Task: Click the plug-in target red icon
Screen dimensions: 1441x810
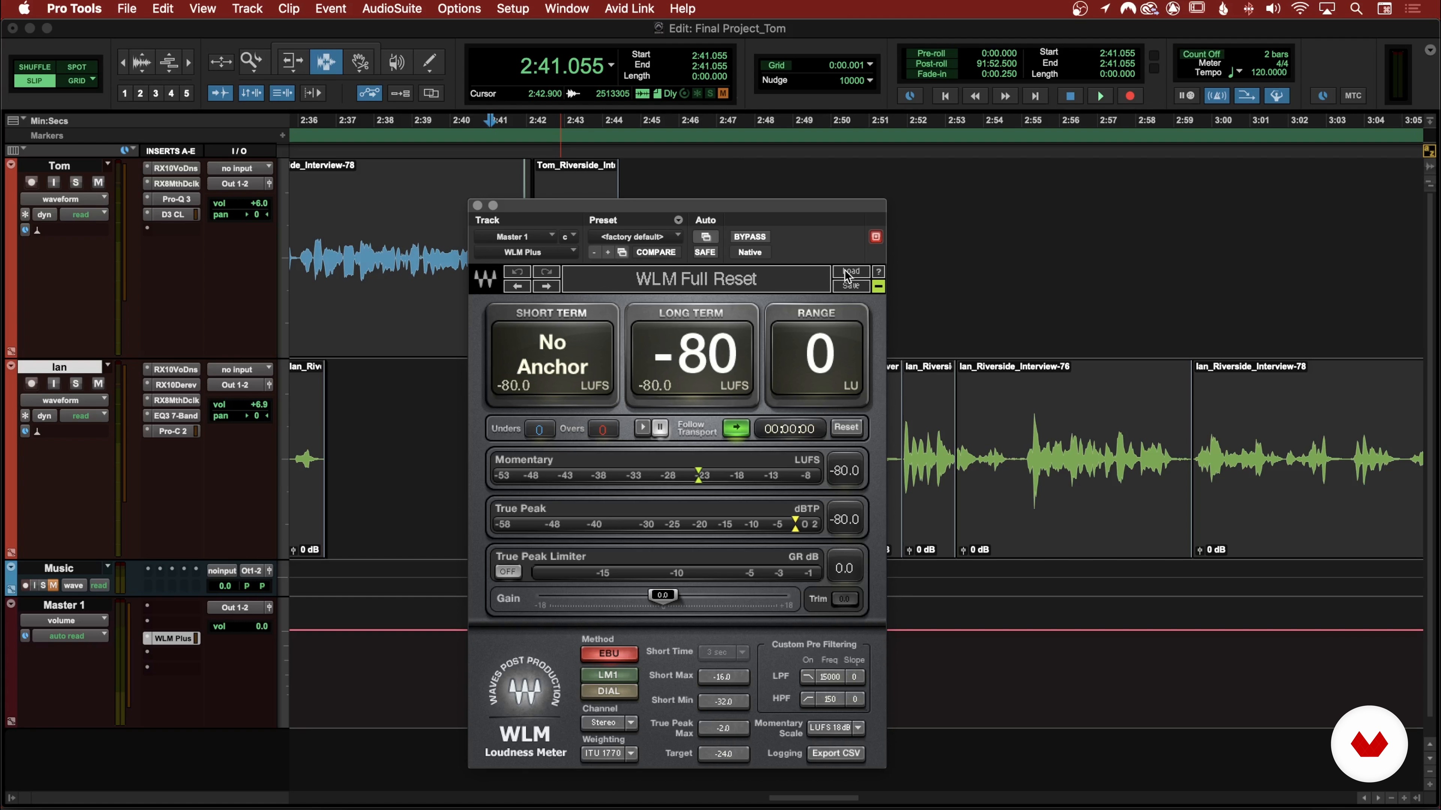Action: point(875,237)
